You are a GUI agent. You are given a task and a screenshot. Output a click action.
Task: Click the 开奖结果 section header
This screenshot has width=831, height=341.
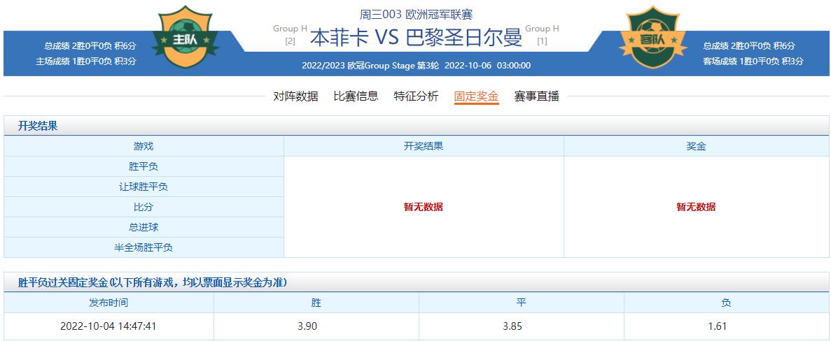pos(416,126)
